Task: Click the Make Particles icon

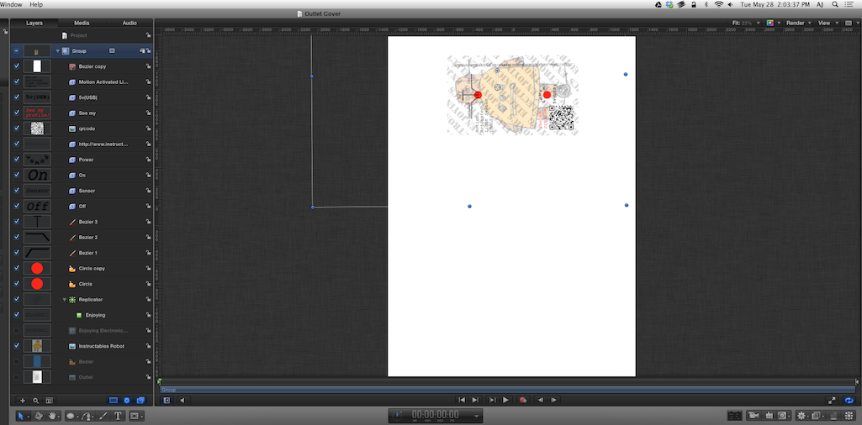Action: 833,416
